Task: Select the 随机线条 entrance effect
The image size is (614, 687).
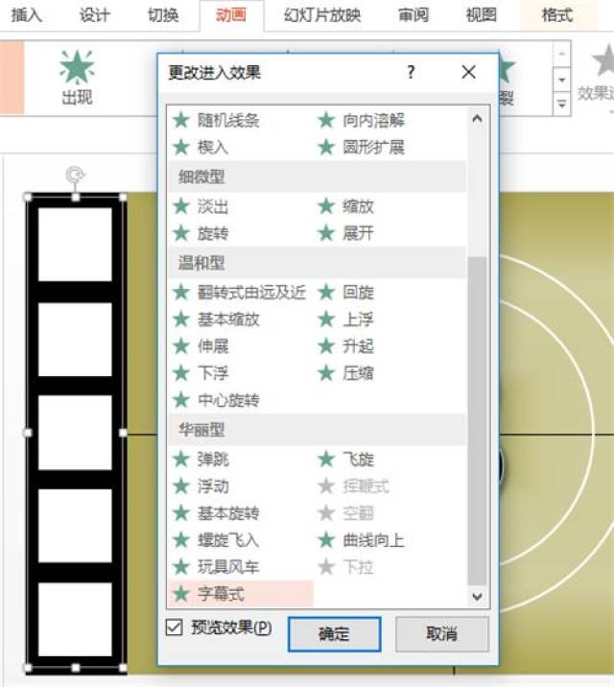Action: tap(216, 120)
